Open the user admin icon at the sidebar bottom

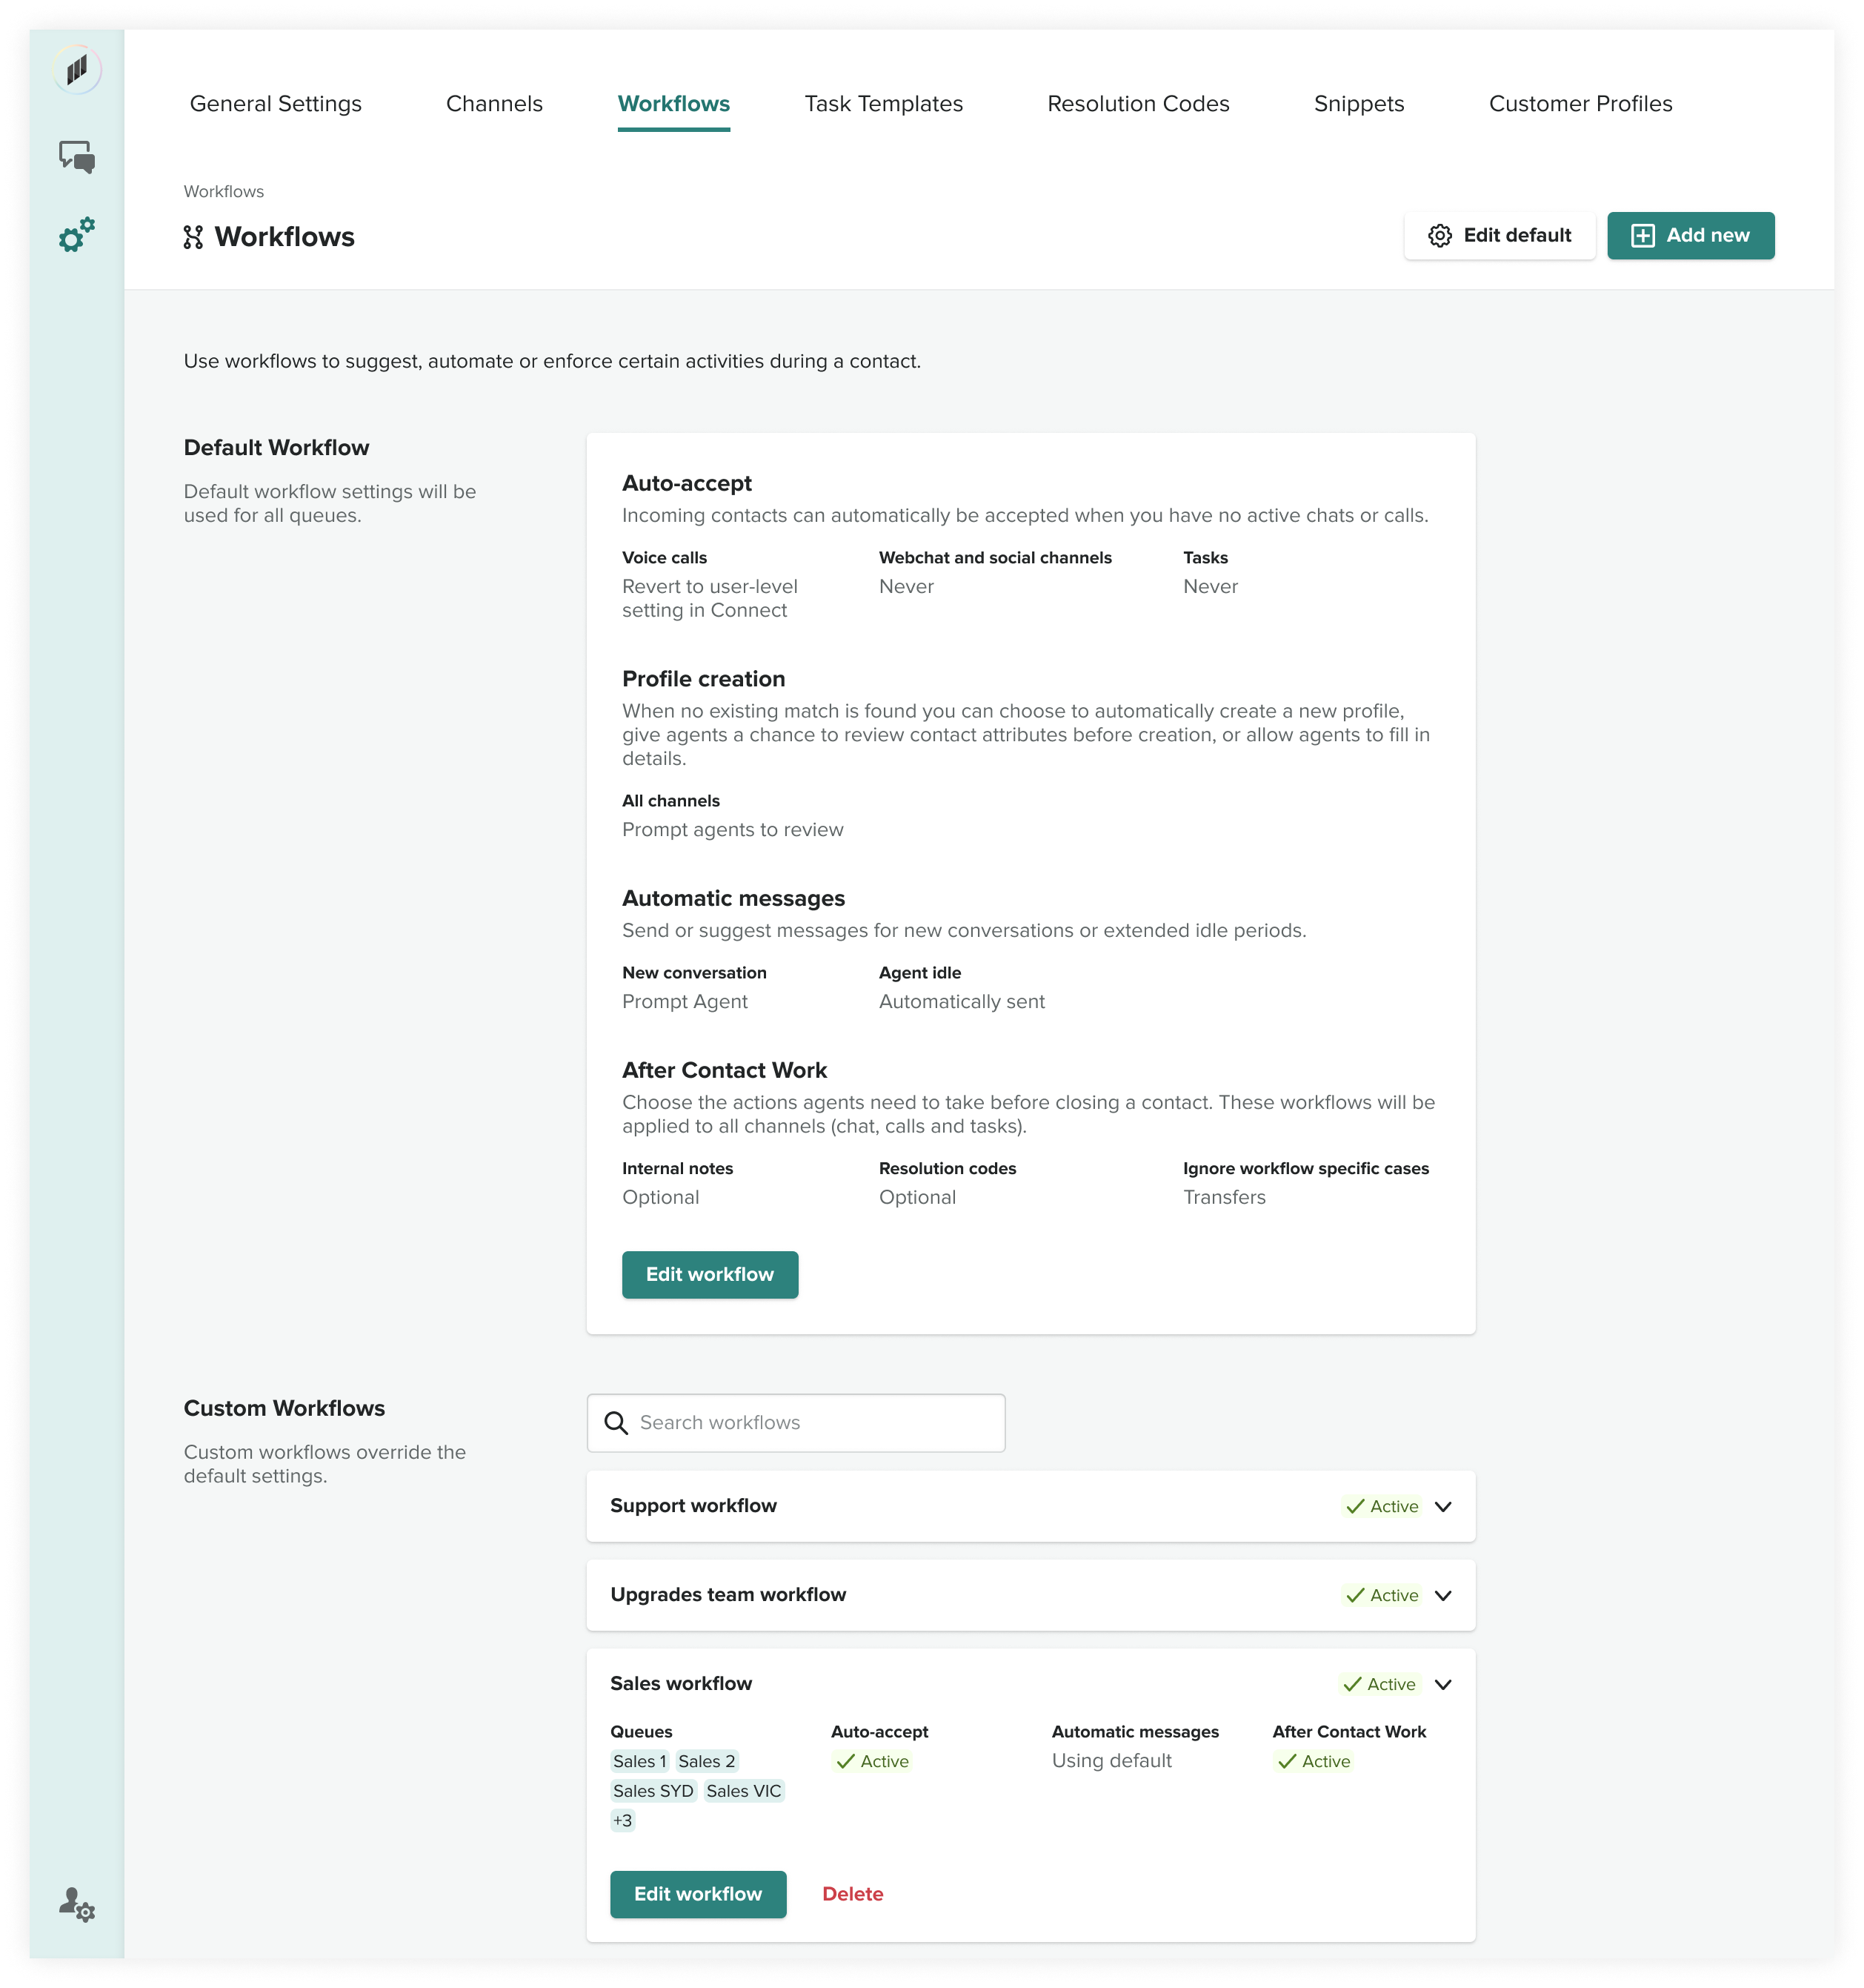(x=77, y=1904)
